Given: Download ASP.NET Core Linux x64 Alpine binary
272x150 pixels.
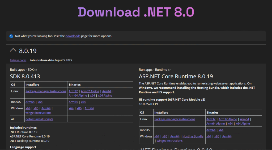Looking at the screenshot, I should coord(243,124).
